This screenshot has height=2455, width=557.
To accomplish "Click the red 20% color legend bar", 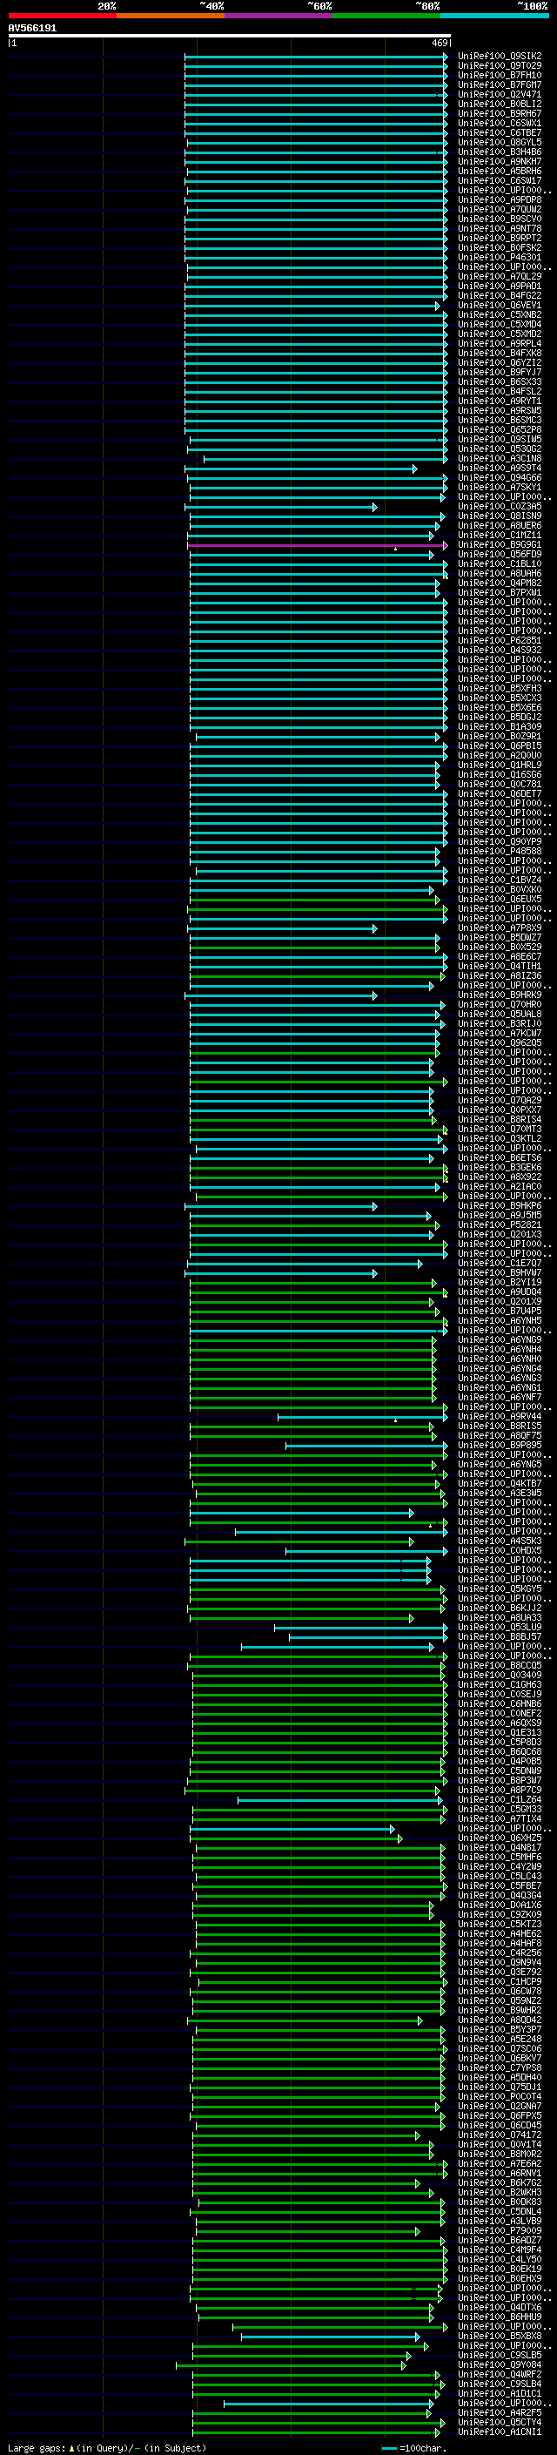I will tap(62, 16).
